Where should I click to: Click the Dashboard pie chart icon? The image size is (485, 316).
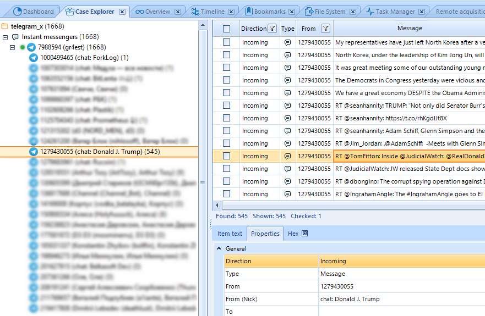click(18, 12)
